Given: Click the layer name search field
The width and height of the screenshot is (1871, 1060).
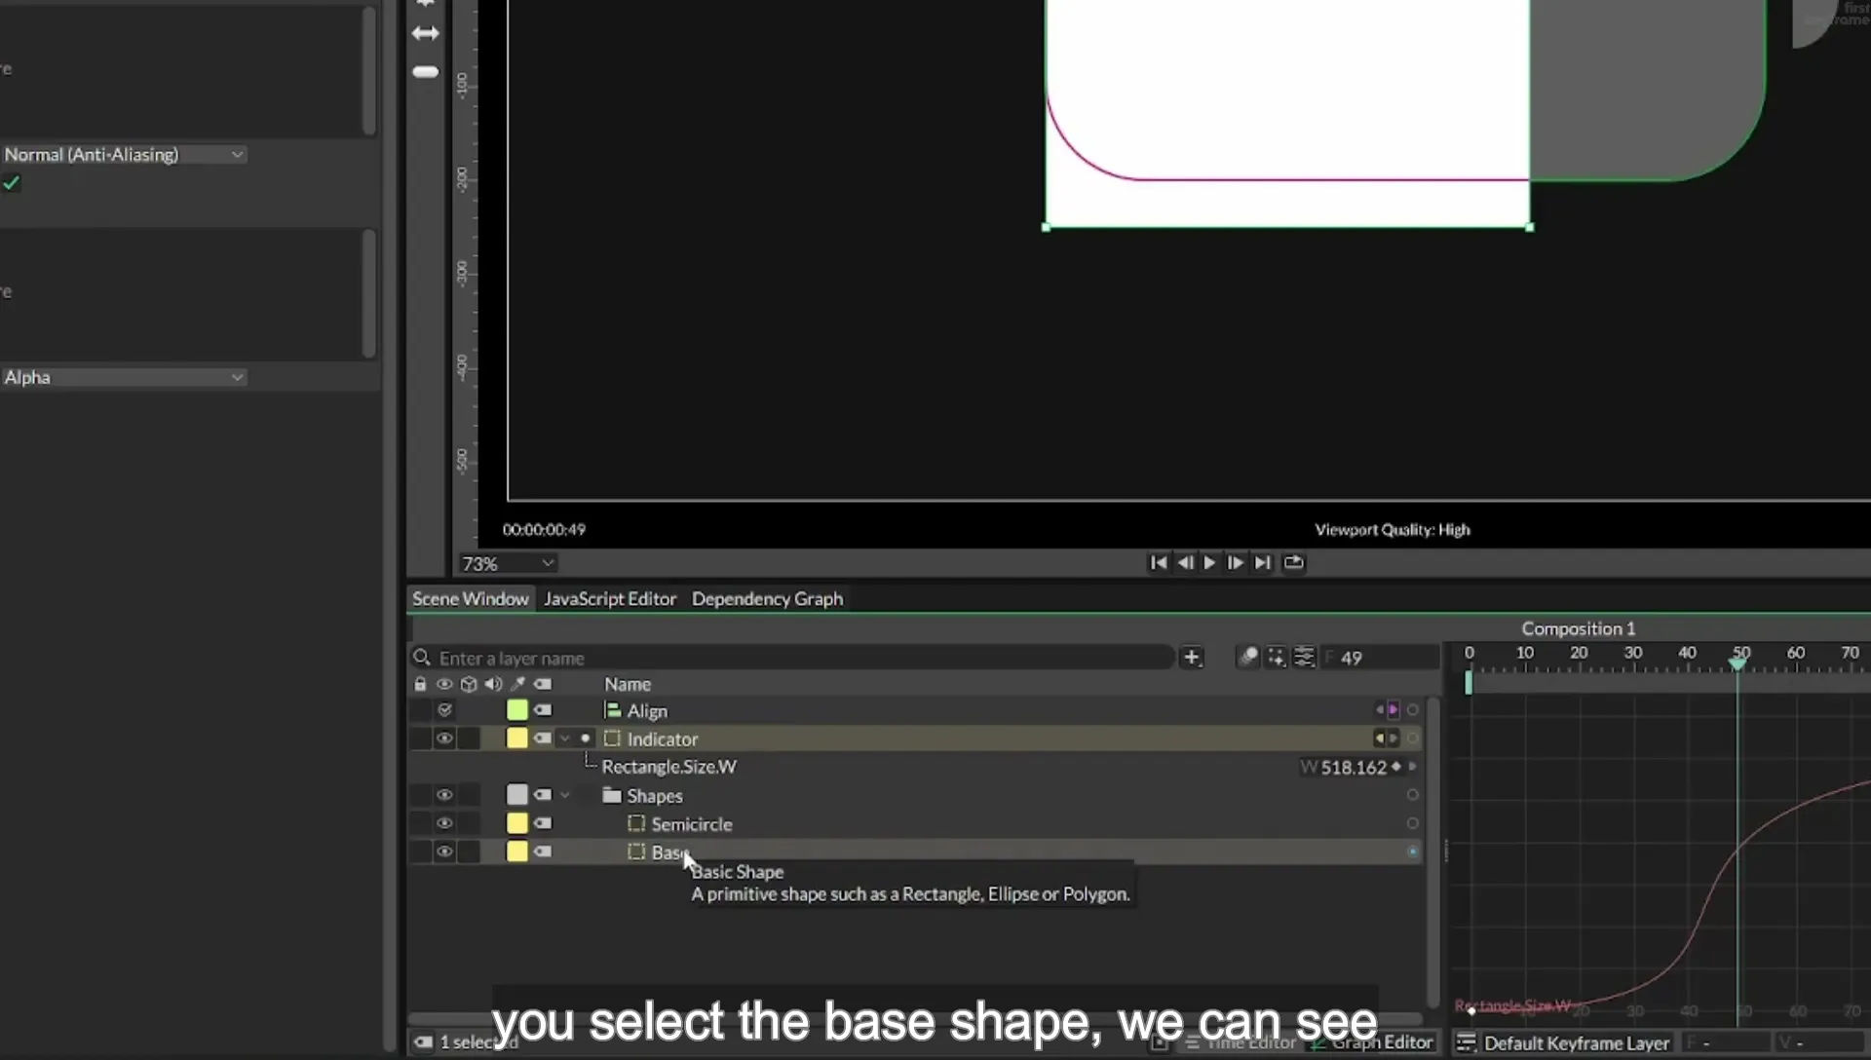Looking at the screenshot, I should pyautogui.click(x=793, y=659).
